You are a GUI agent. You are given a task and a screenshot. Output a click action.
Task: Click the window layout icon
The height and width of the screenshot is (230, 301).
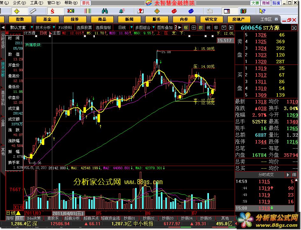pos(227,11)
